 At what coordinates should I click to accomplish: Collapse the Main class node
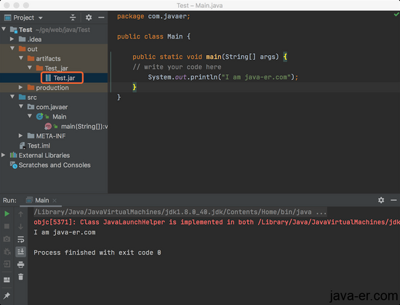tap(30, 116)
